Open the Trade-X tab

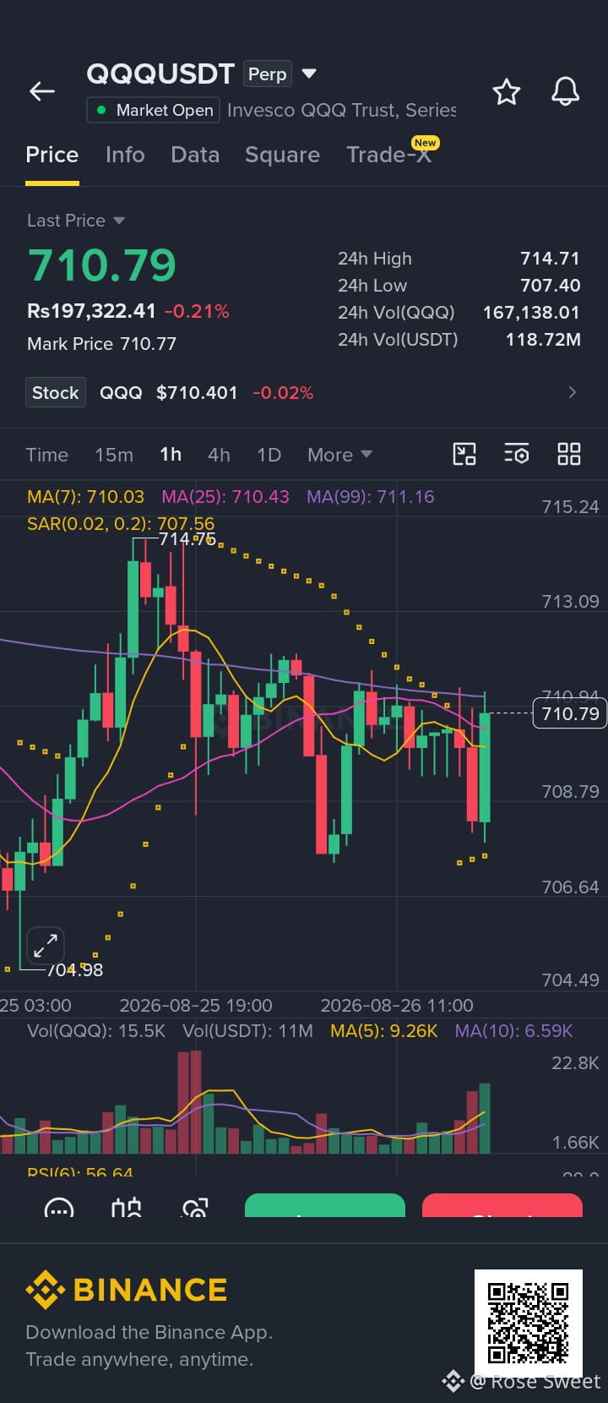point(388,155)
